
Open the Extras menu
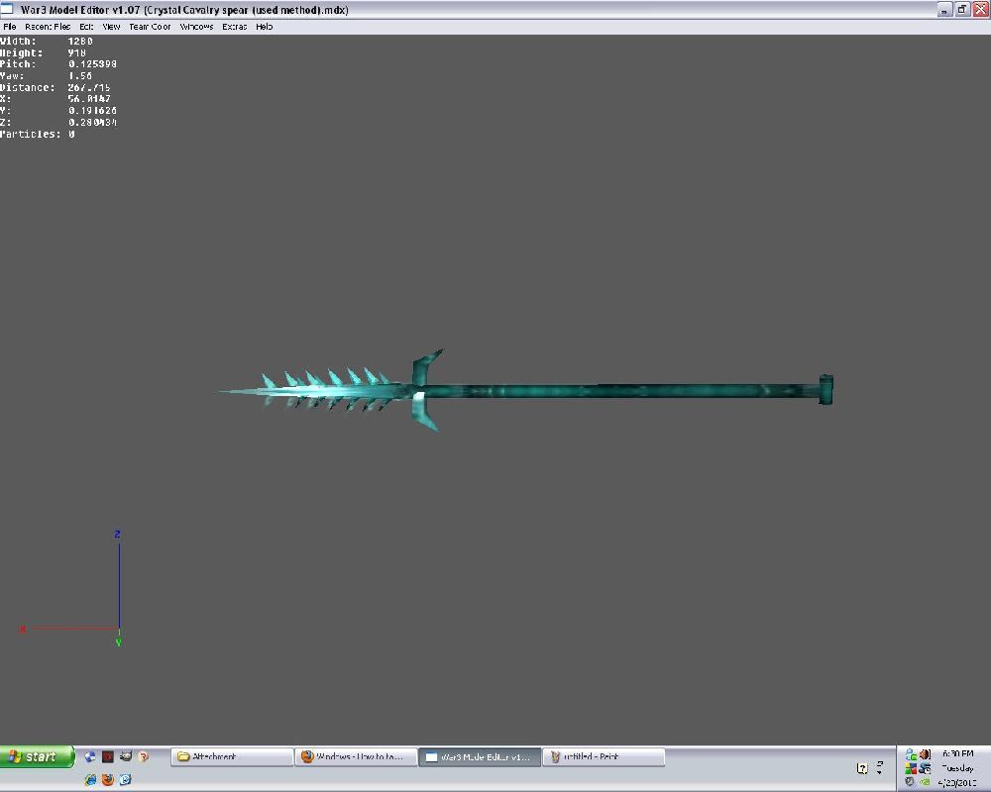[235, 27]
